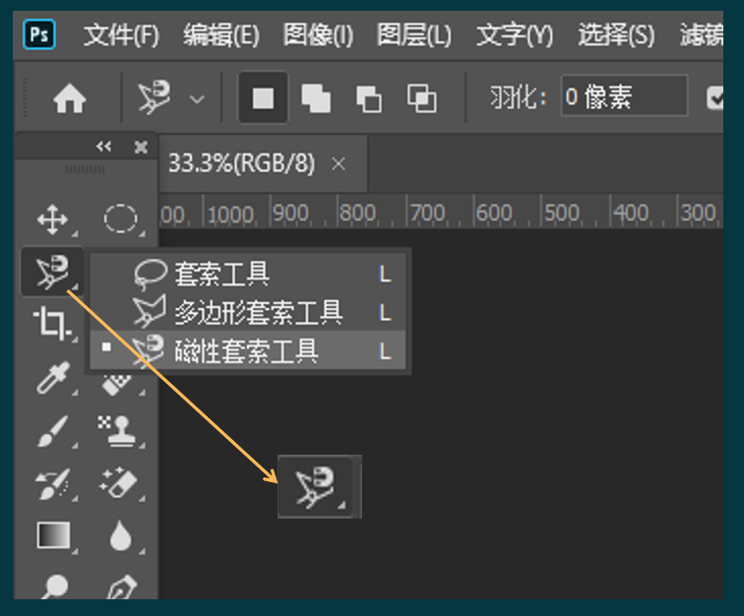Select the Gradient tool

point(51,536)
